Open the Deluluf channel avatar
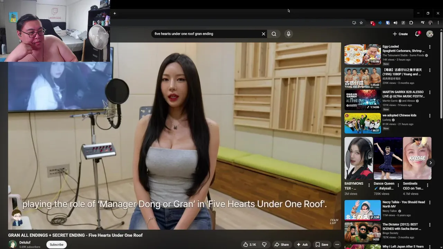 [12, 244]
